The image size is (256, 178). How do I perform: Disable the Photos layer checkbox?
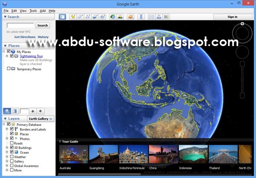coord(12,138)
